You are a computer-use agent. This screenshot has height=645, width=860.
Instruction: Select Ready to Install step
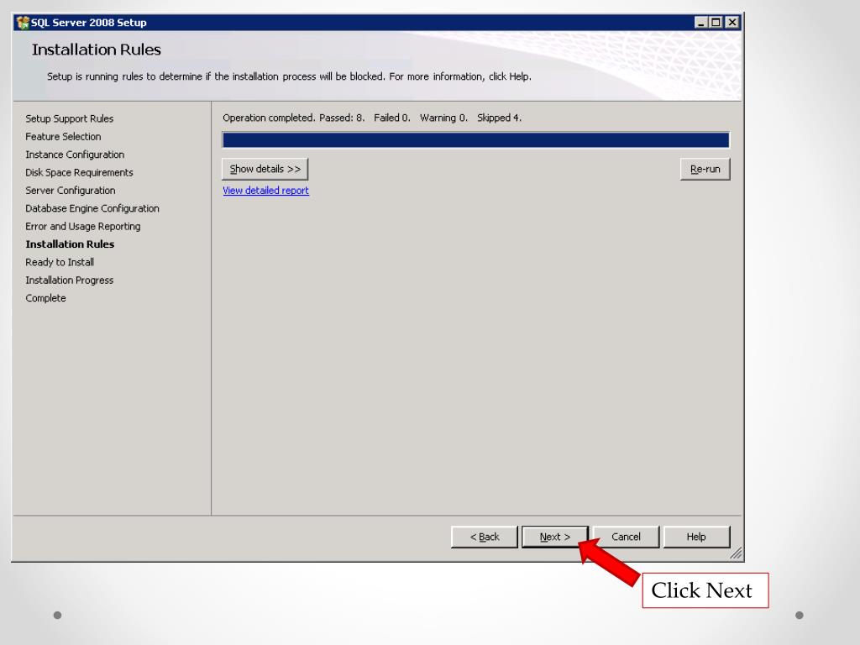pos(60,262)
